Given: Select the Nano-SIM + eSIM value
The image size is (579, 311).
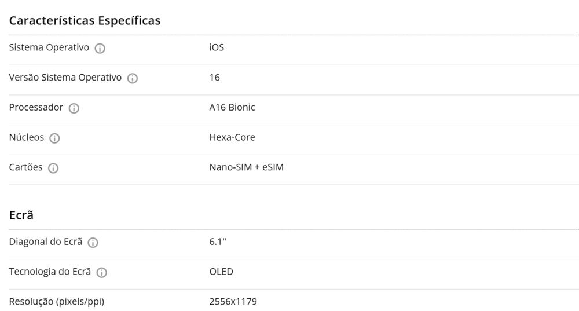Looking at the screenshot, I should (x=247, y=167).
